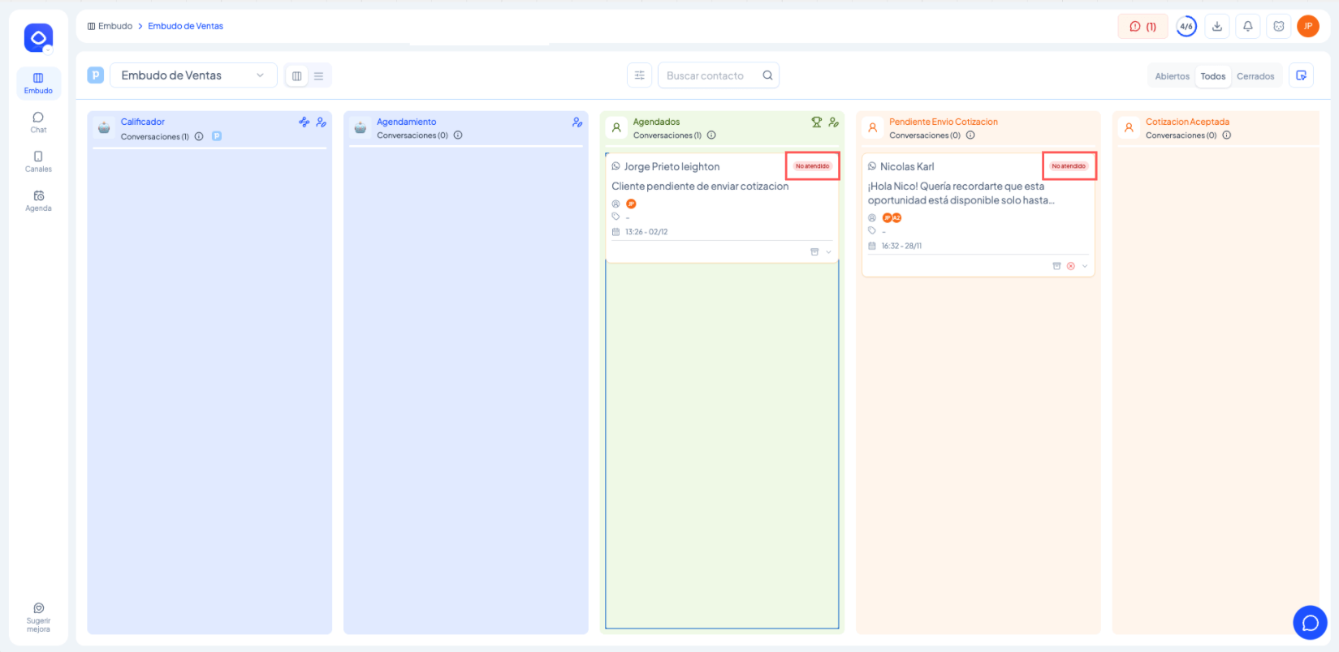This screenshot has width=1339, height=652.
Task: Expand the Jorge Prieto leighton card chevron
Action: coord(828,252)
